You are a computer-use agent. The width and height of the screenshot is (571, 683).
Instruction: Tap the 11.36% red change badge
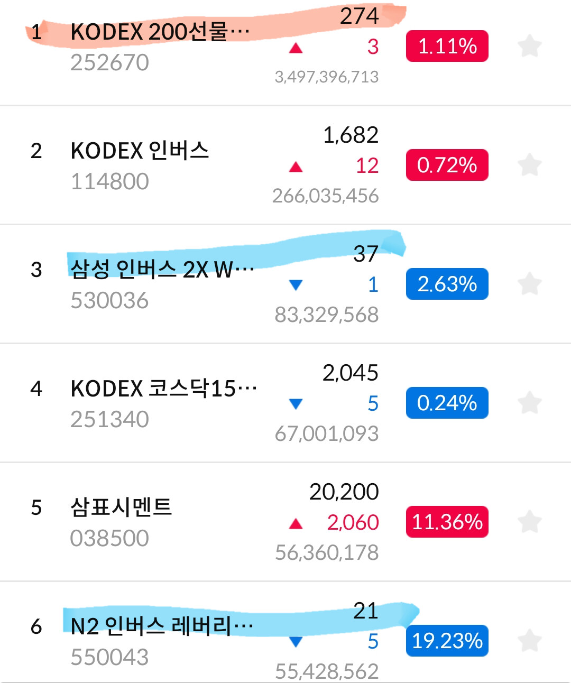[x=447, y=522]
